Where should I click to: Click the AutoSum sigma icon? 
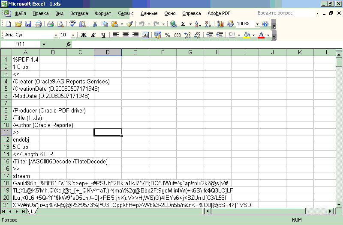point(184,24)
